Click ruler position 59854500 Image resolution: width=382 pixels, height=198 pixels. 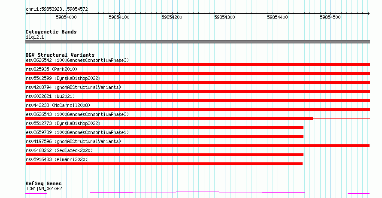click(330, 17)
